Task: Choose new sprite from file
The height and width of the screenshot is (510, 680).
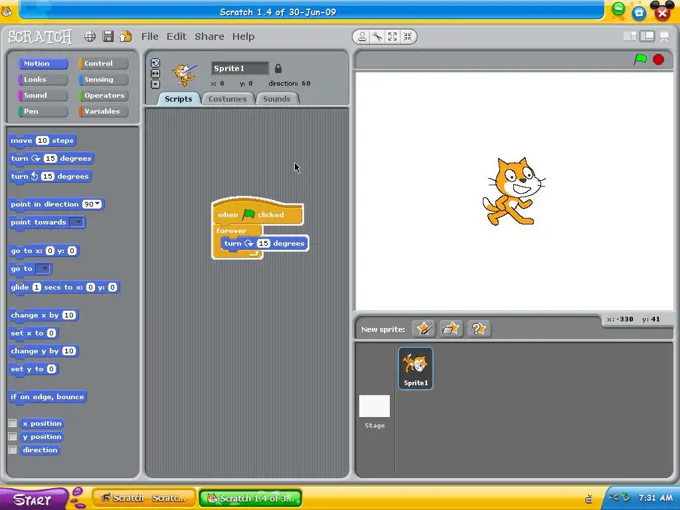Action: pyautogui.click(x=451, y=329)
